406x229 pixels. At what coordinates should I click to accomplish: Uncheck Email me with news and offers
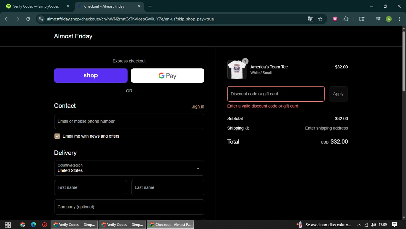coord(57,136)
